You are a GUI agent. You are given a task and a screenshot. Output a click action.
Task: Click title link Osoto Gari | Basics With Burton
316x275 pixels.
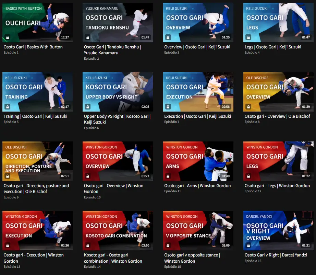pyautogui.click(x=33, y=47)
